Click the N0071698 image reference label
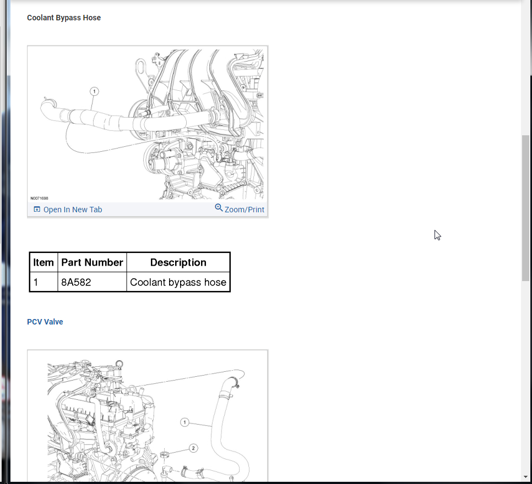 [39, 199]
